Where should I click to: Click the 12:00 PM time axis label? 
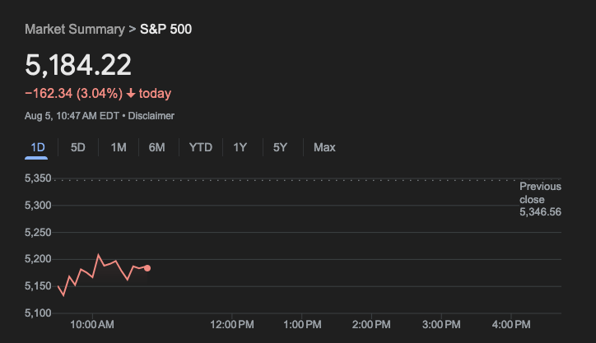click(x=234, y=326)
